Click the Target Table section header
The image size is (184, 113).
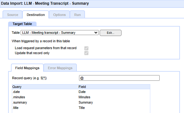point(22,24)
